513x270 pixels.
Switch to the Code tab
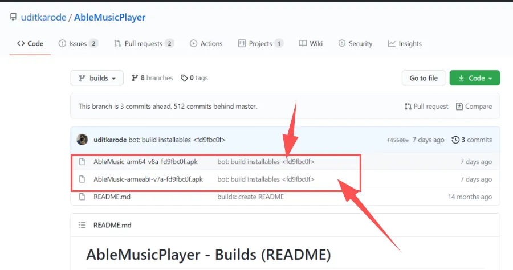30,43
